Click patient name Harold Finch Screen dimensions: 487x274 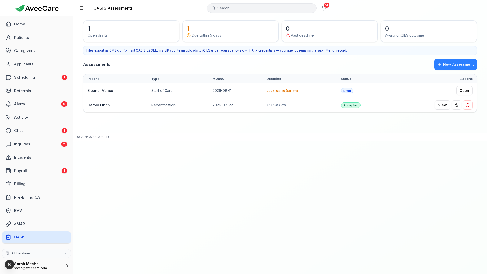[99, 105]
